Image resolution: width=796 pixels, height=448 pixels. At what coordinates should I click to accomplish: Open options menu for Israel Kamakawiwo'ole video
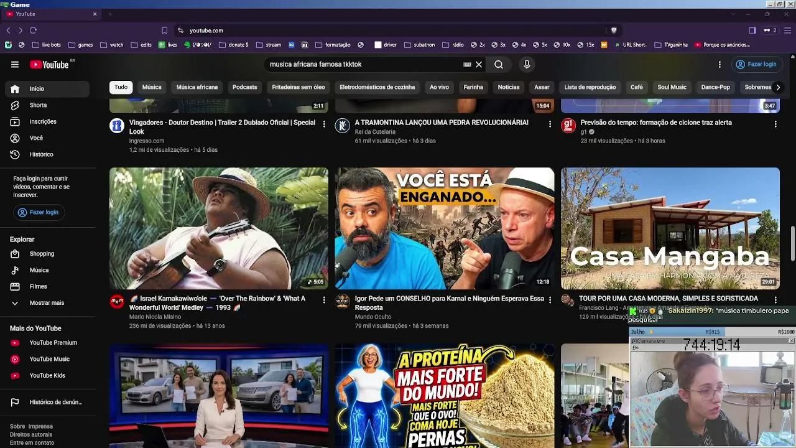[324, 300]
